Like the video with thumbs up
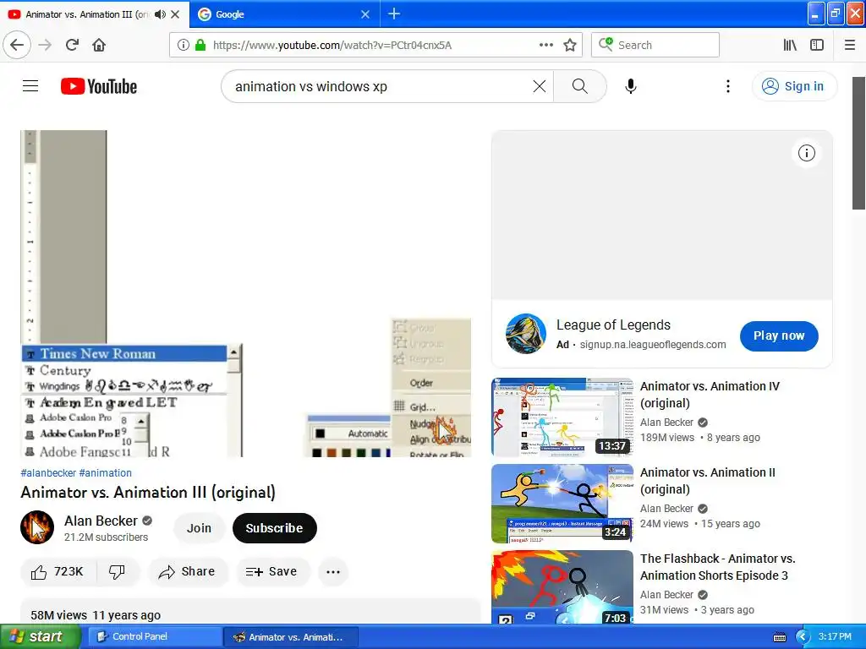This screenshot has width=866, height=649. 58,572
